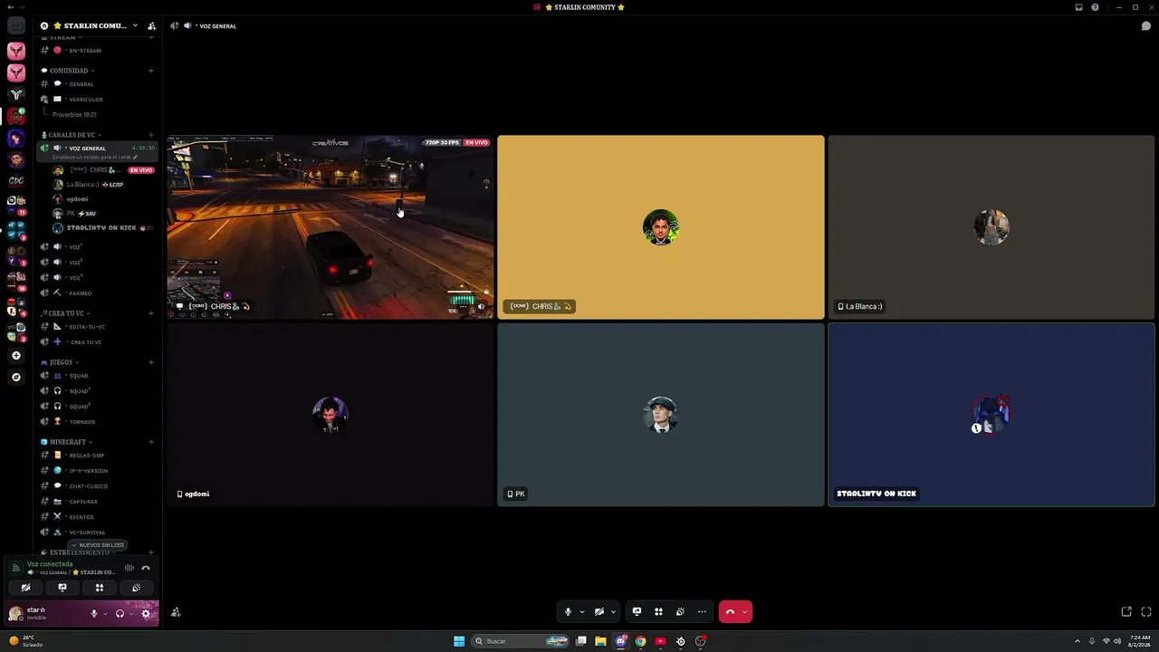This screenshot has height=652, width=1159.
Task: Open YouTube app from the taskbar
Action: (x=660, y=641)
